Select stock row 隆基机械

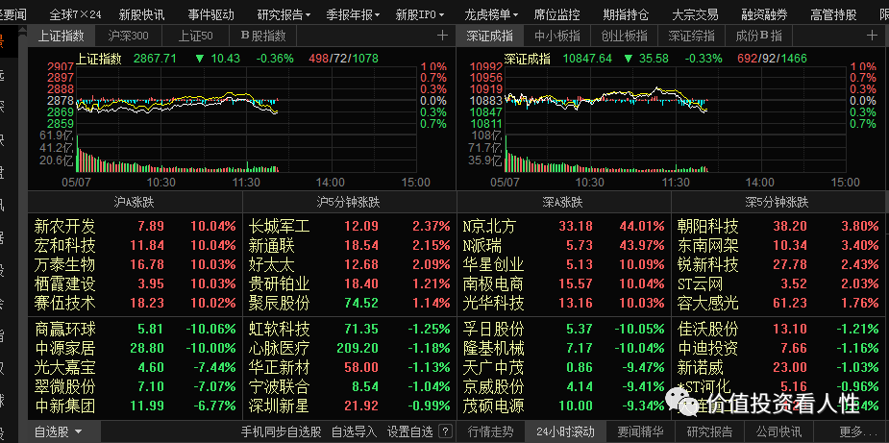(563, 348)
